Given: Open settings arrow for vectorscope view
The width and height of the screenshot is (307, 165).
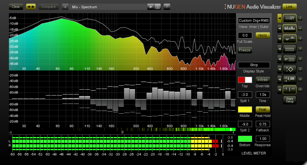Looking at the screenshot, I should tap(279, 69).
